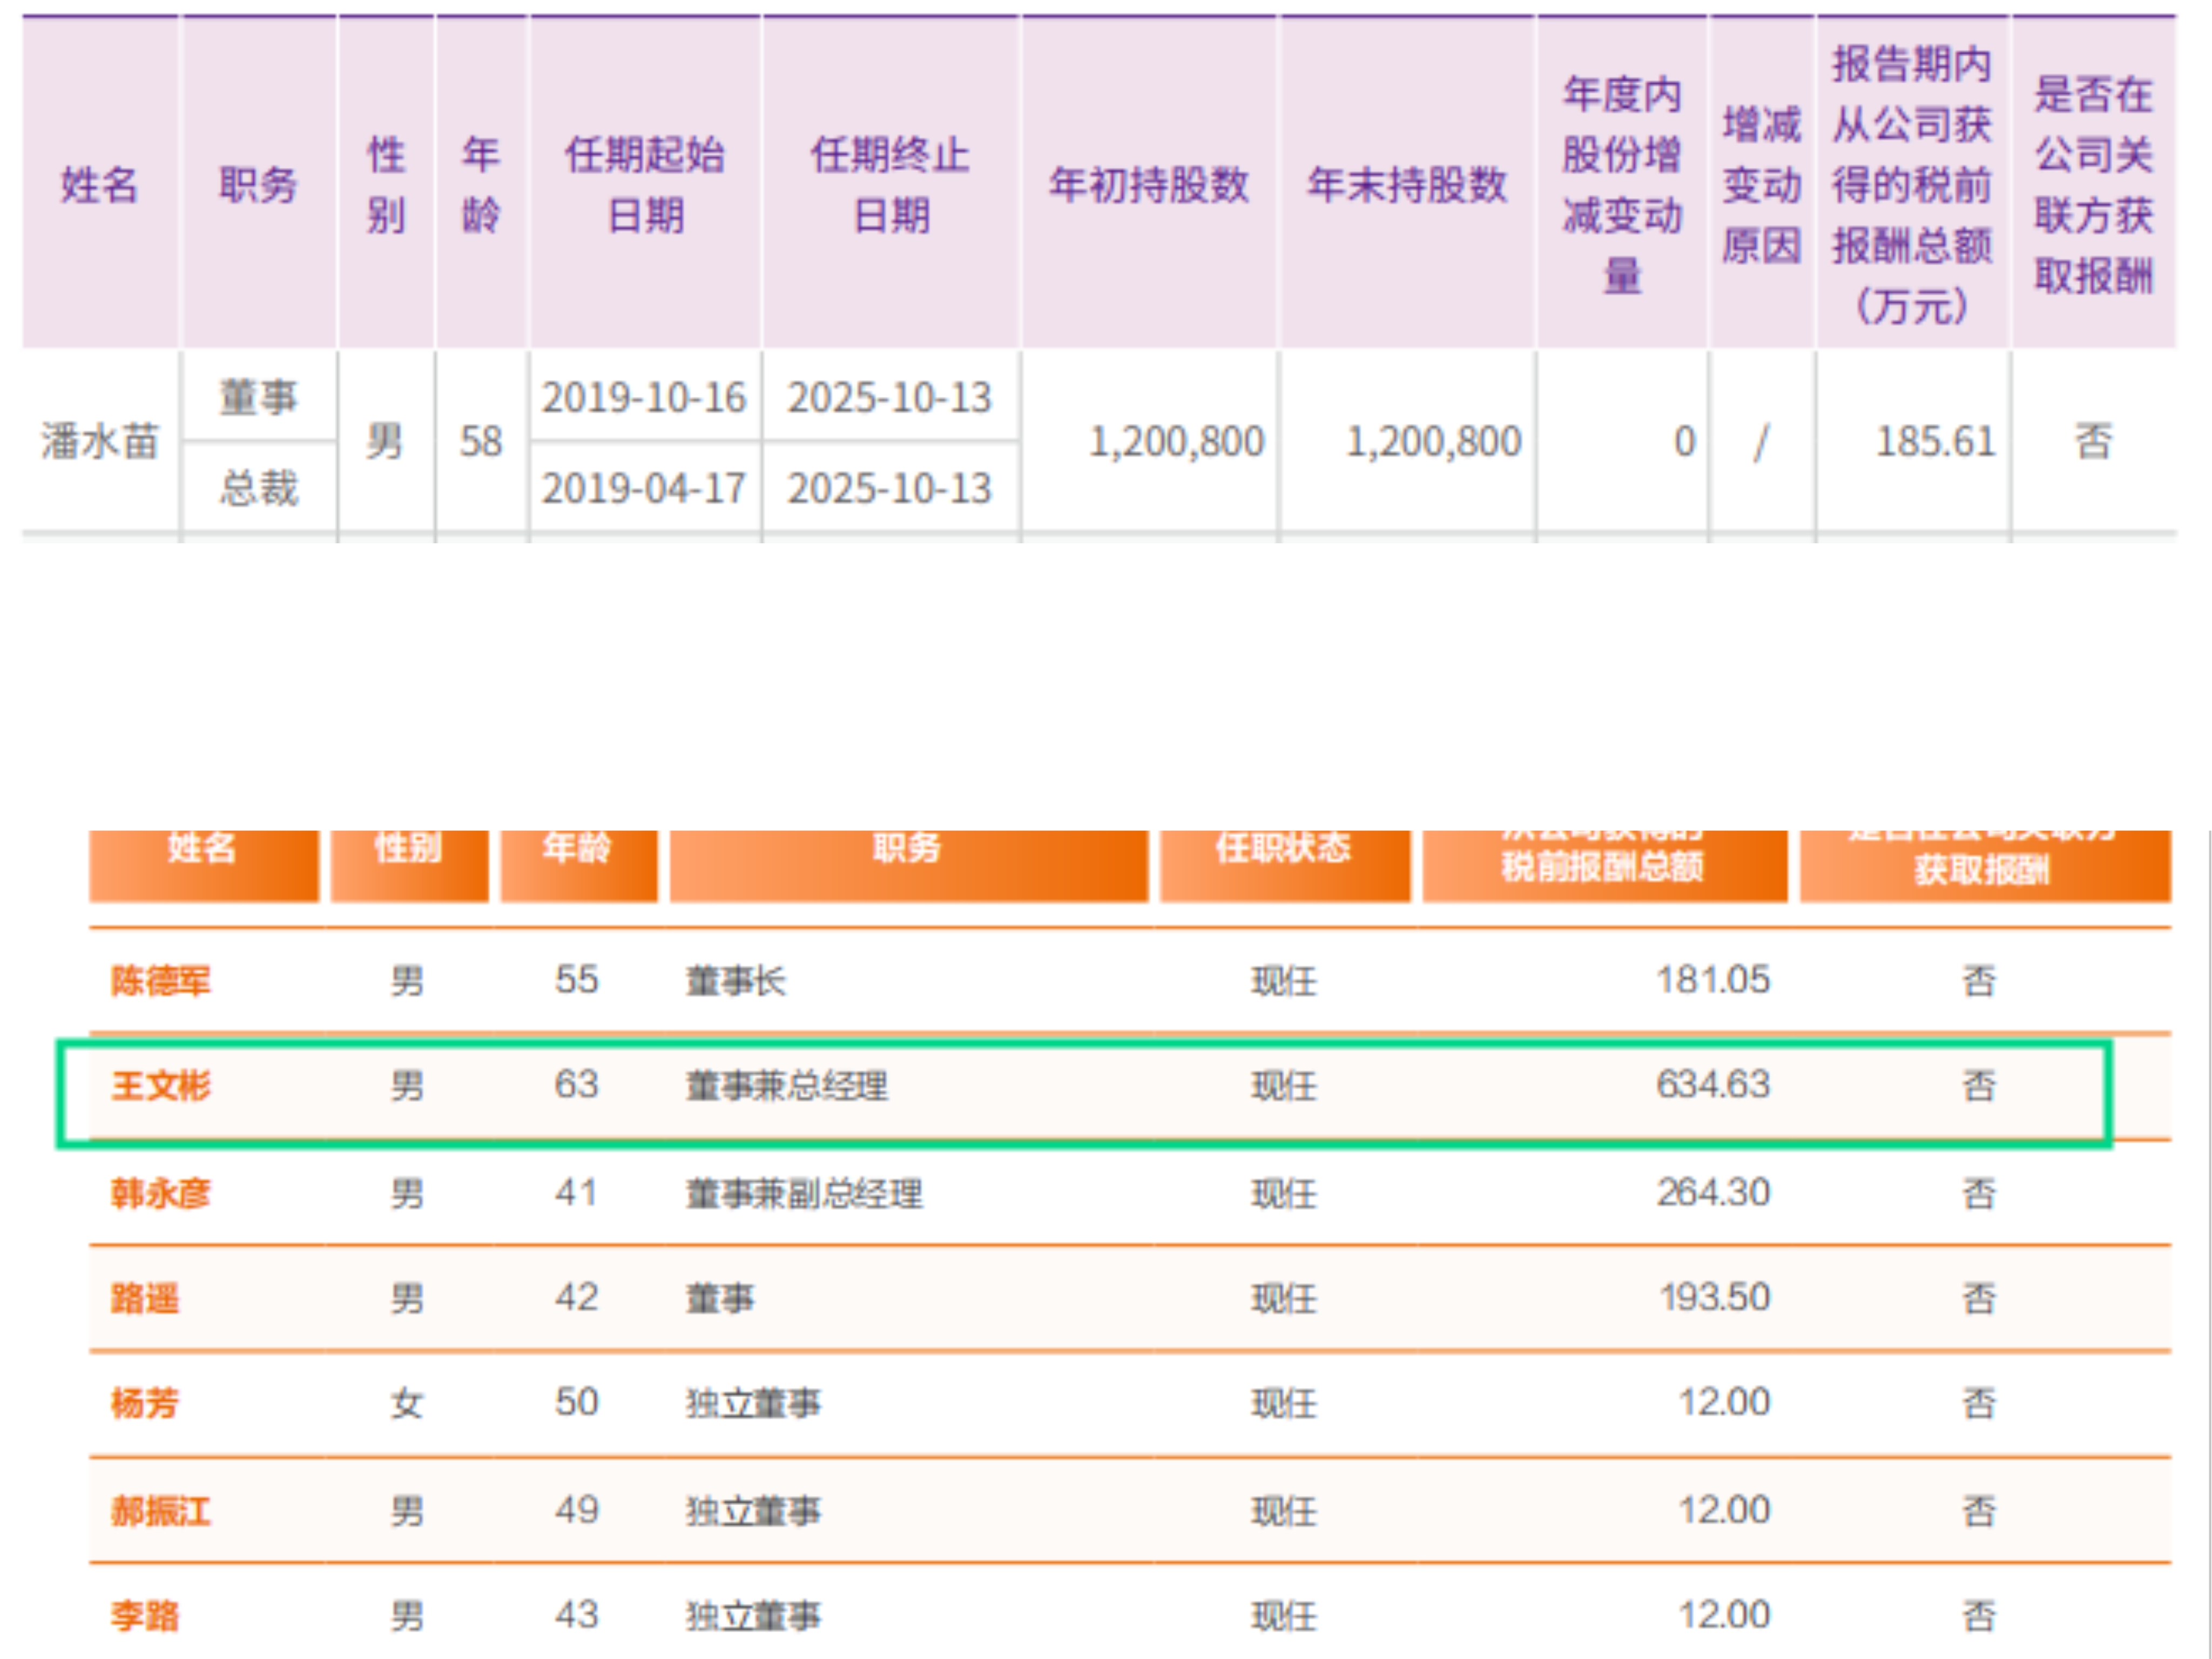Click the name 杨芳
The image size is (2212, 1659).
pos(145,1403)
